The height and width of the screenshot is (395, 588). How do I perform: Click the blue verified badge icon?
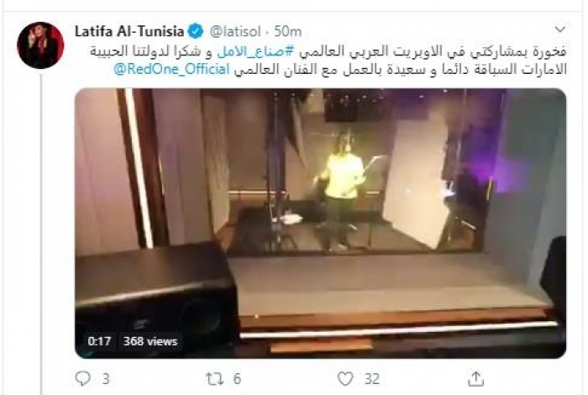click(196, 31)
